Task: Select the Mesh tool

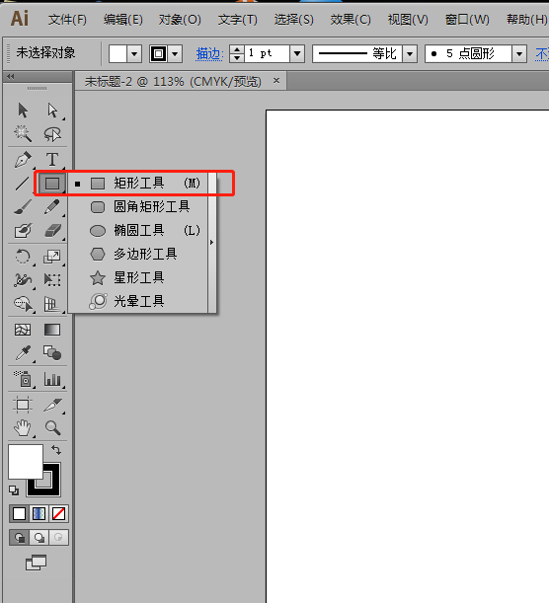Action: [23, 330]
